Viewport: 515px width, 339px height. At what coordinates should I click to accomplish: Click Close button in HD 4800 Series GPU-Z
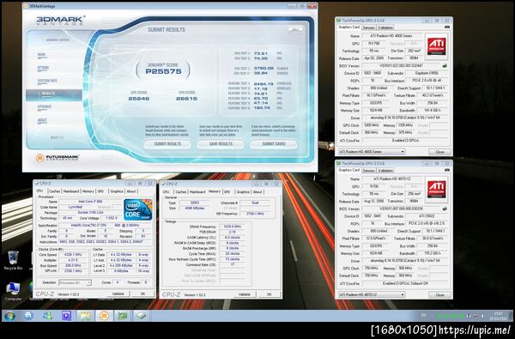point(439,152)
